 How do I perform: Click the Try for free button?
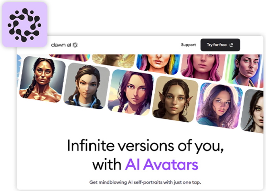[220, 45]
